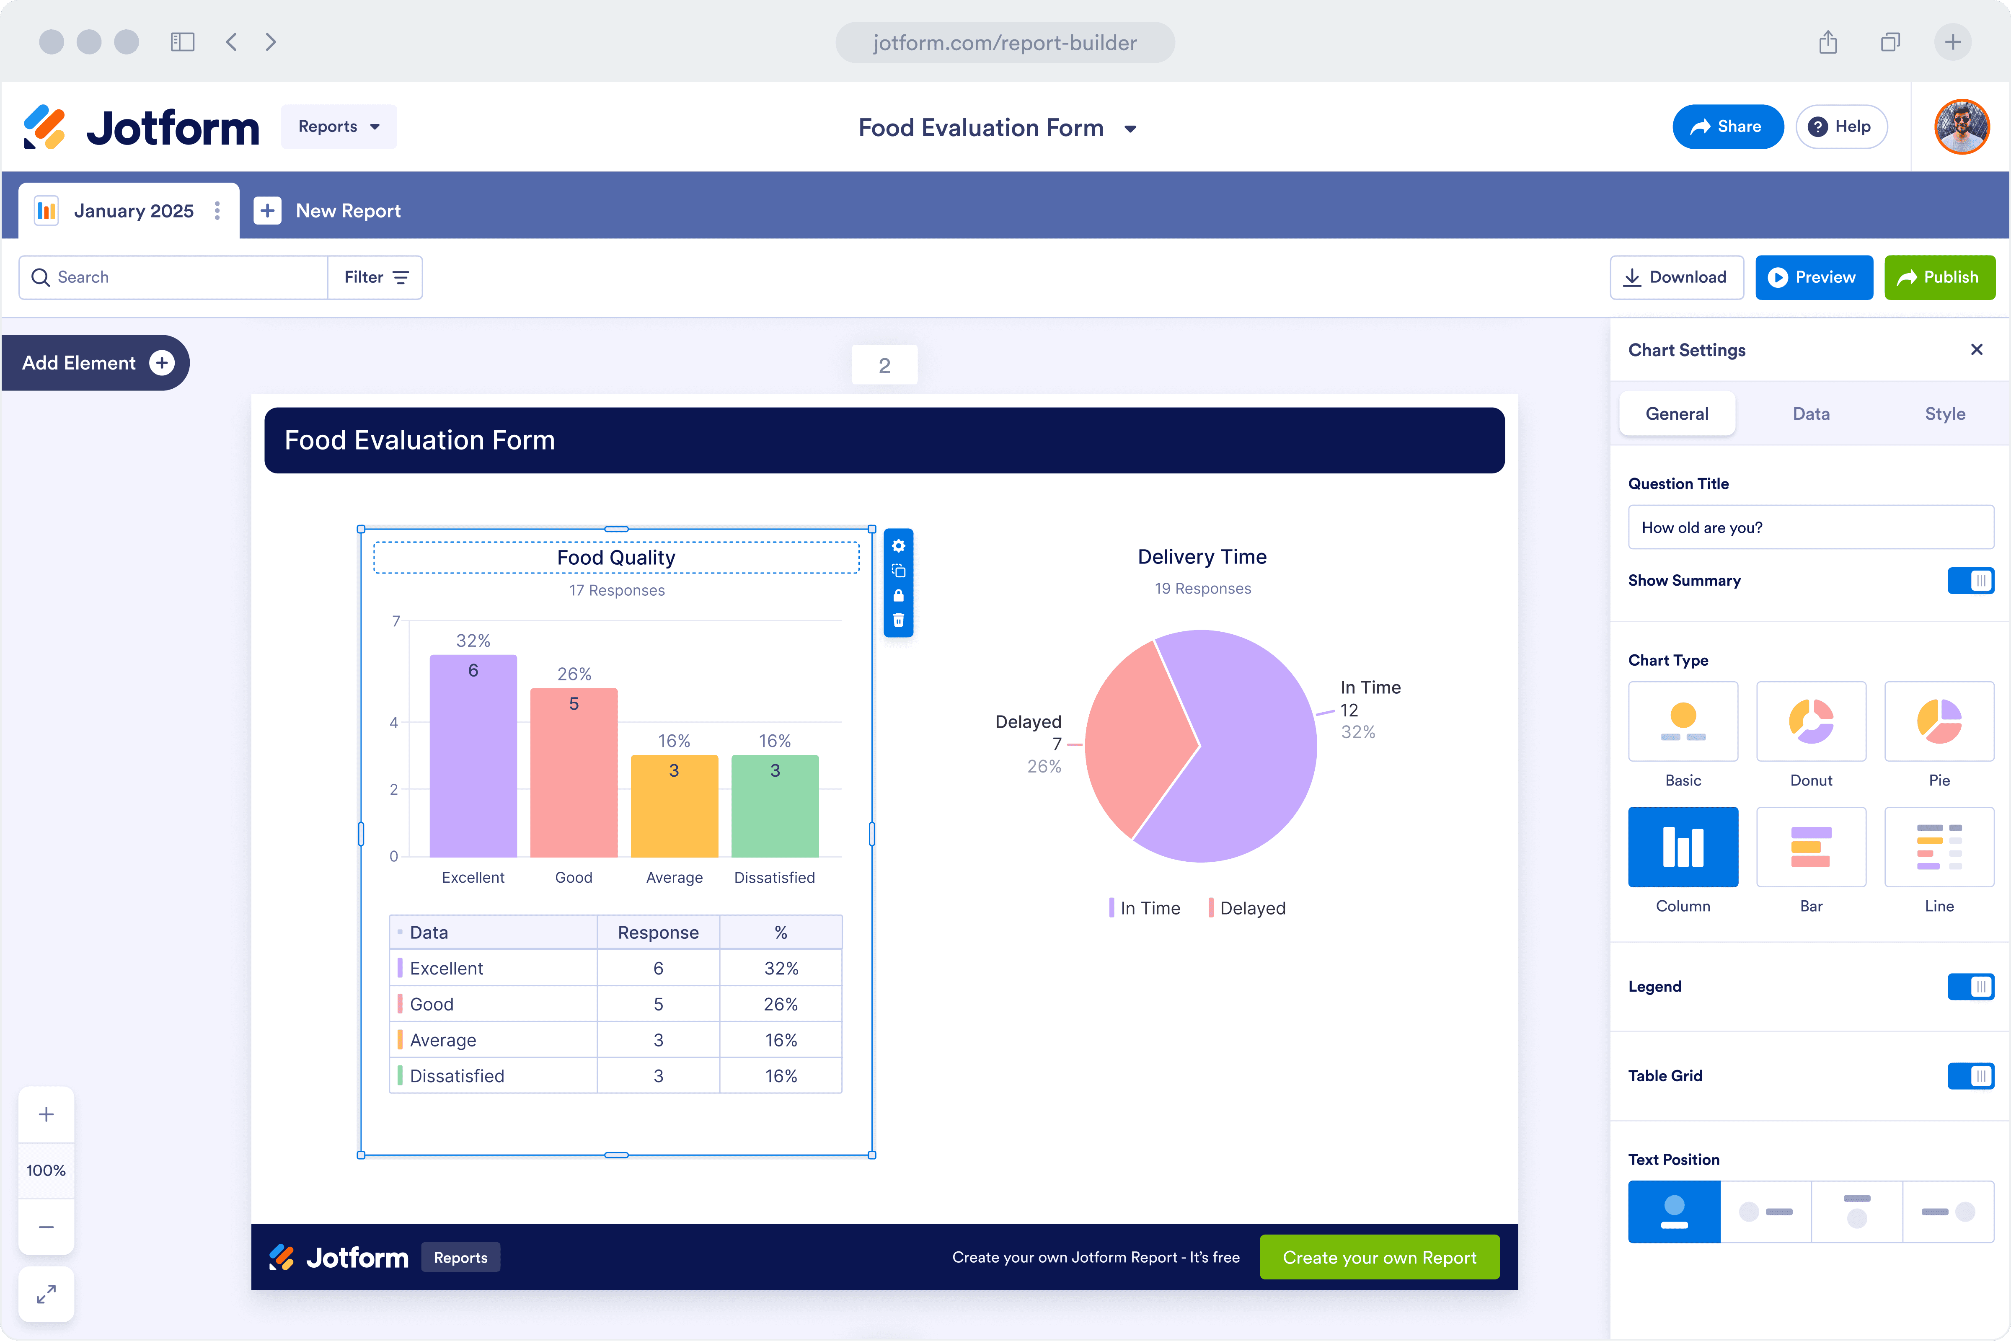Image resolution: width=2011 pixels, height=1341 pixels.
Task: Preview the report
Action: pyautogui.click(x=1814, y=277)
